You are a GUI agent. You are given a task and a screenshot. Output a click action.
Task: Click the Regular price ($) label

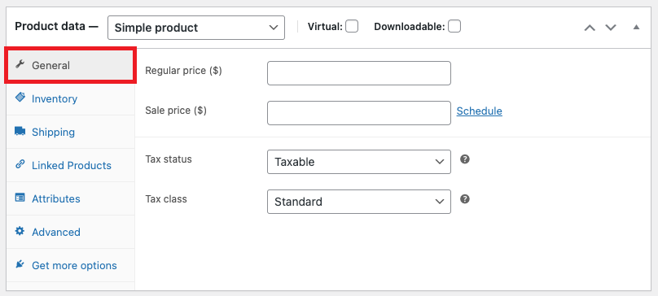coord(183,71)
